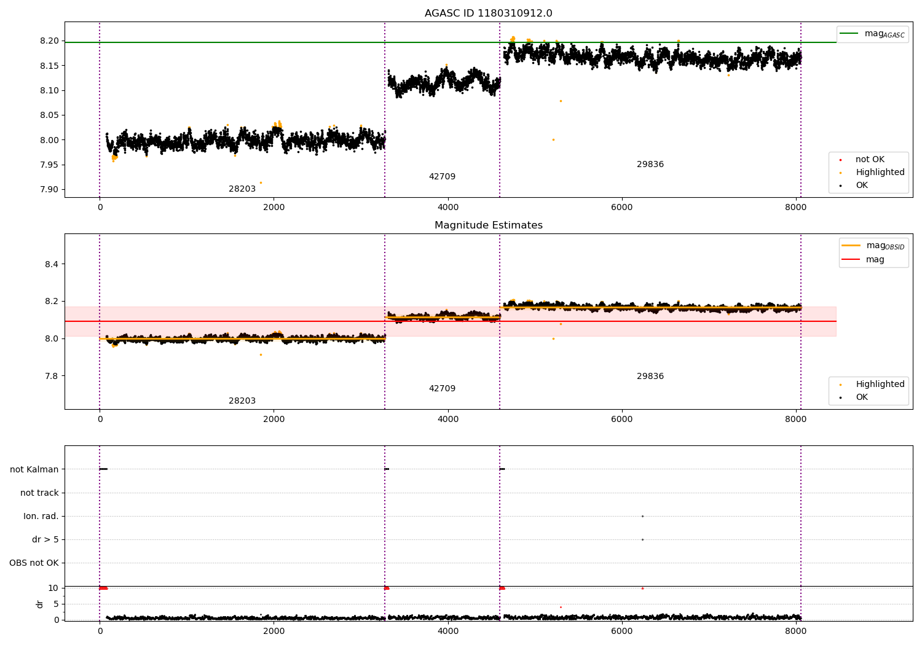This screenshot has width=922, height=645.
Task: Click the orange outlier point near 7.91 in top plot
Action: 261,182
